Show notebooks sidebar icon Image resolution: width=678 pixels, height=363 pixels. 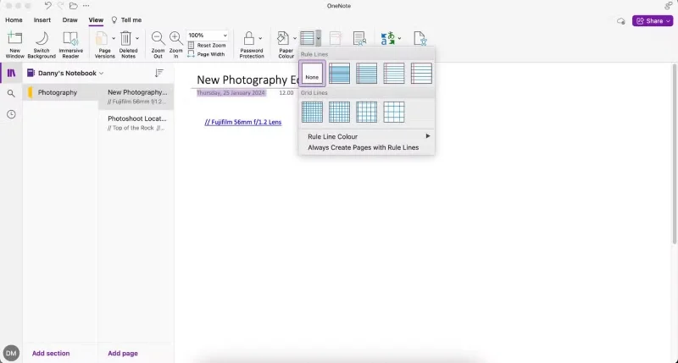[x=11, y=73]
